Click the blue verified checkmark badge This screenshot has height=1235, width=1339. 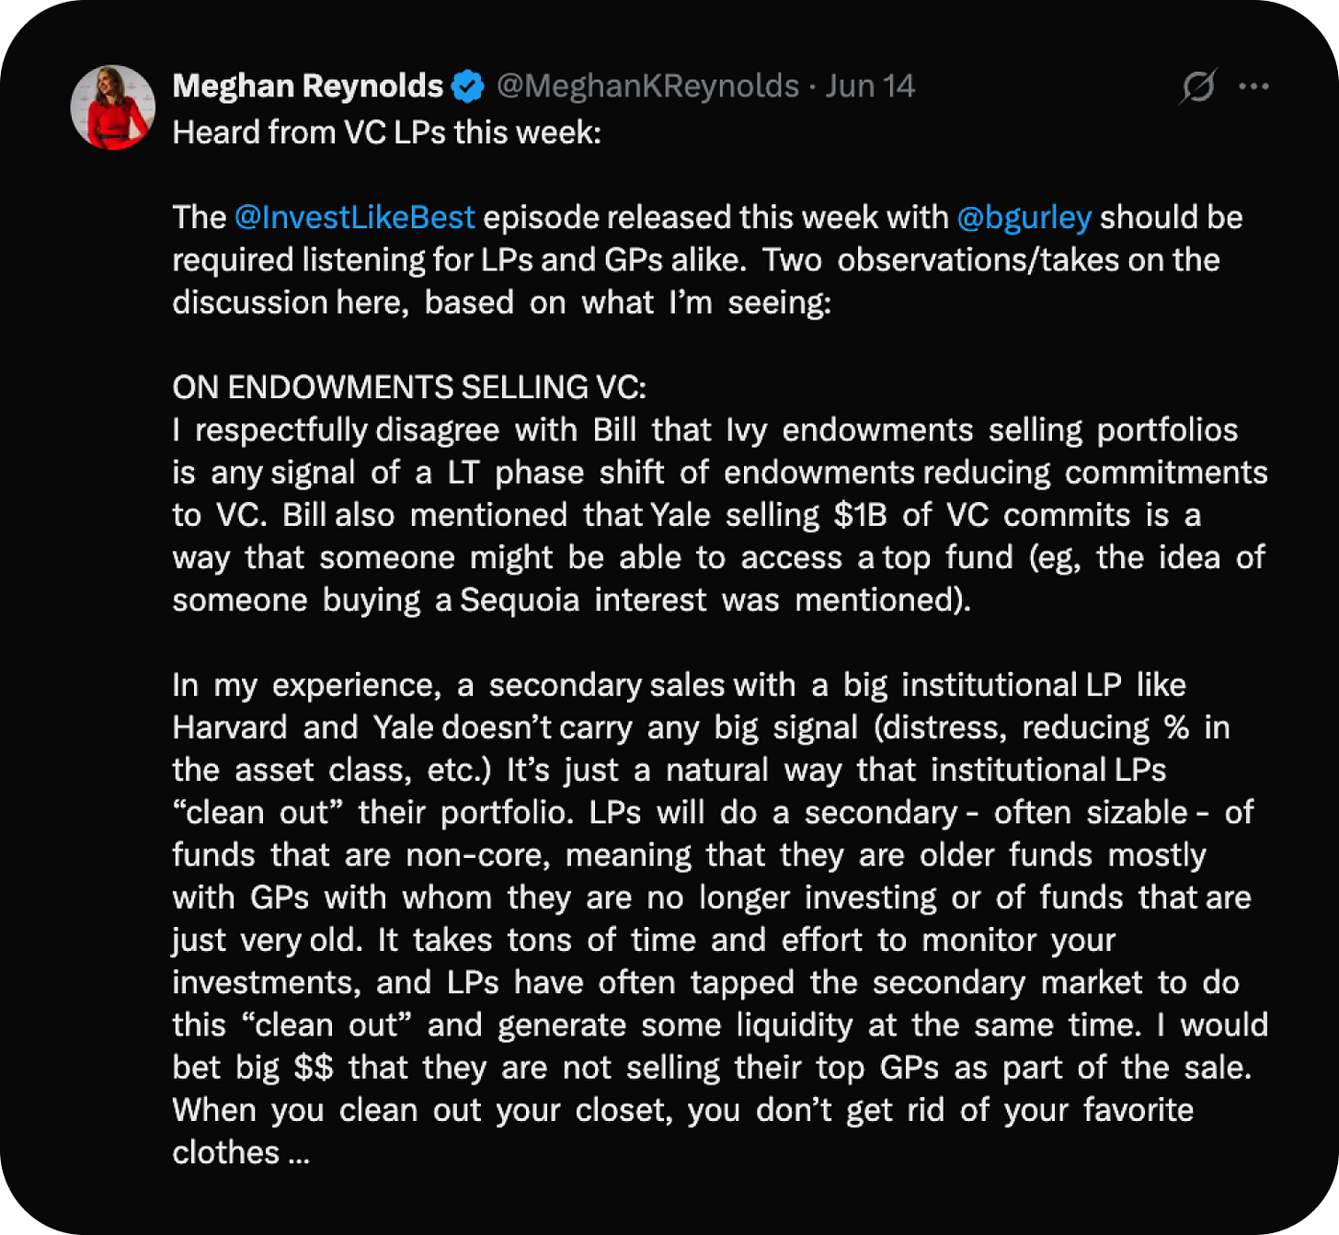tap(468, 86)
